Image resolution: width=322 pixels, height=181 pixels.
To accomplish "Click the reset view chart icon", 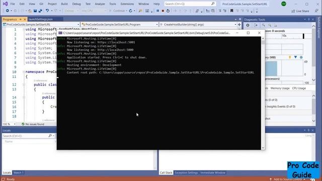I will tap(276, 25).
